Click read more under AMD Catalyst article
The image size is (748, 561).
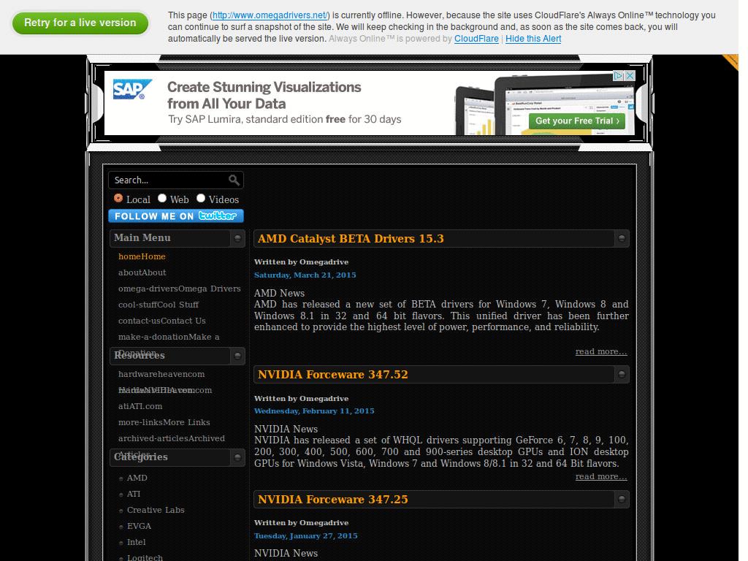pos(601,351)
